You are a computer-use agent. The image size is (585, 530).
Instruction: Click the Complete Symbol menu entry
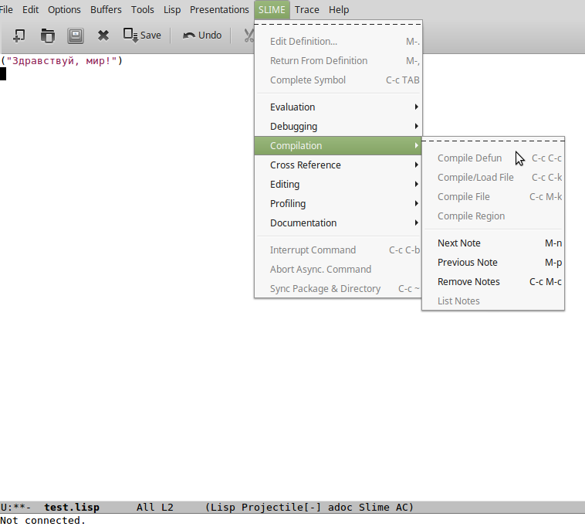(x=338, y=80)
